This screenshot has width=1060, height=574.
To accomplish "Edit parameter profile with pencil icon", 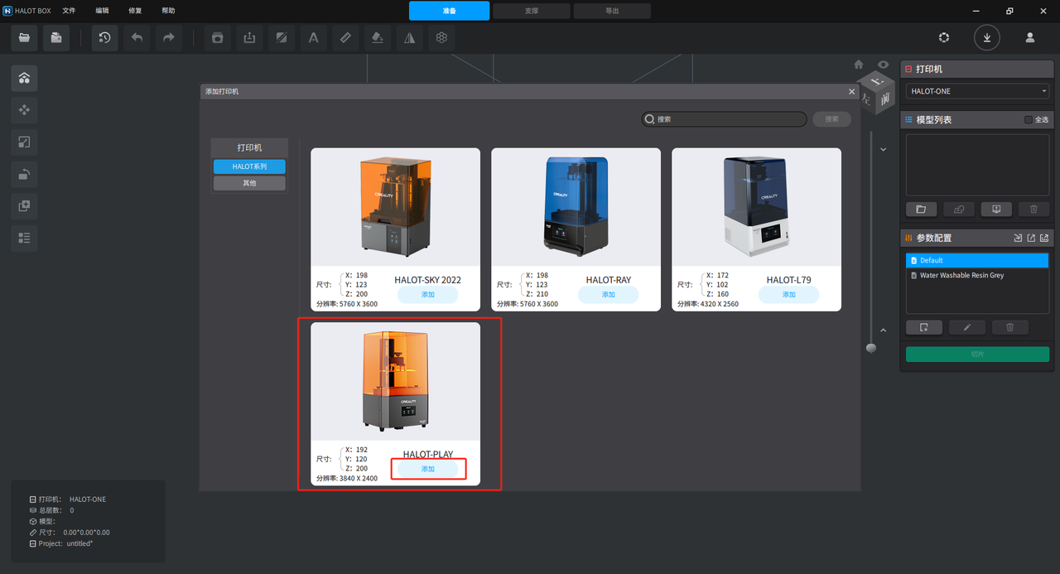I will [x=966, y=327].
